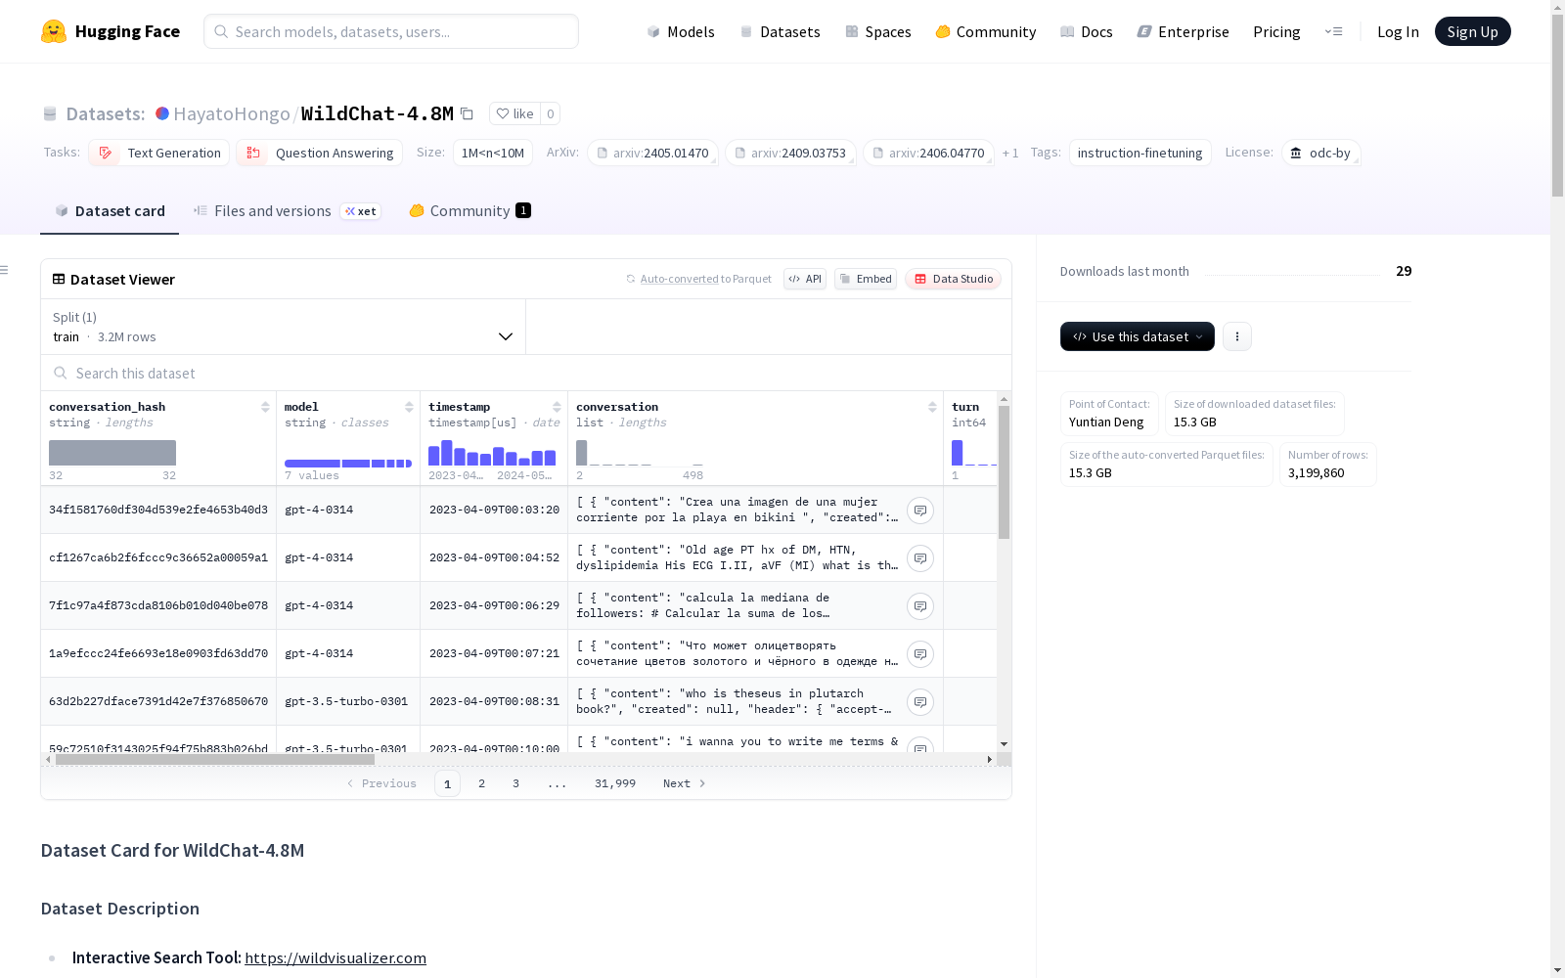The width and height of the screenshot is (1565, 978).
Task: Open the arxiv:2409.03753 tag
Action: [x=790, y=153]
